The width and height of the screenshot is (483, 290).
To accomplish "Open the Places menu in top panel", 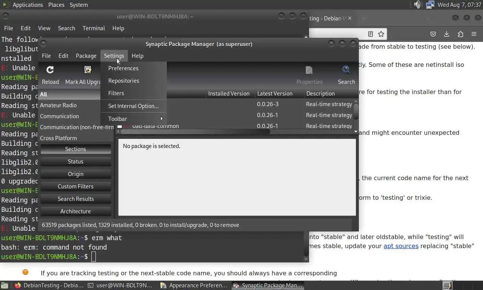I will click(56, 5).
